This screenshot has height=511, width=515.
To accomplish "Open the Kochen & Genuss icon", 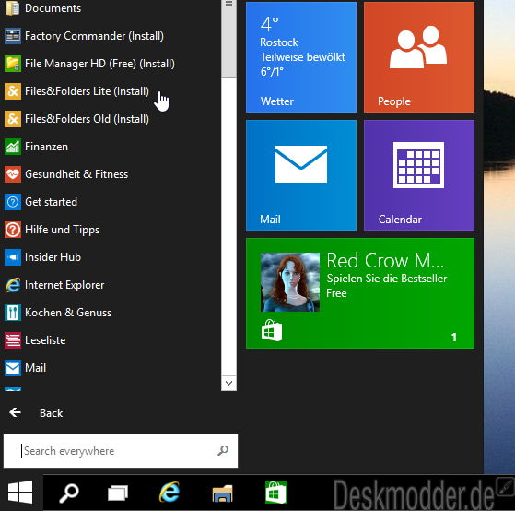I will point(13,313).
